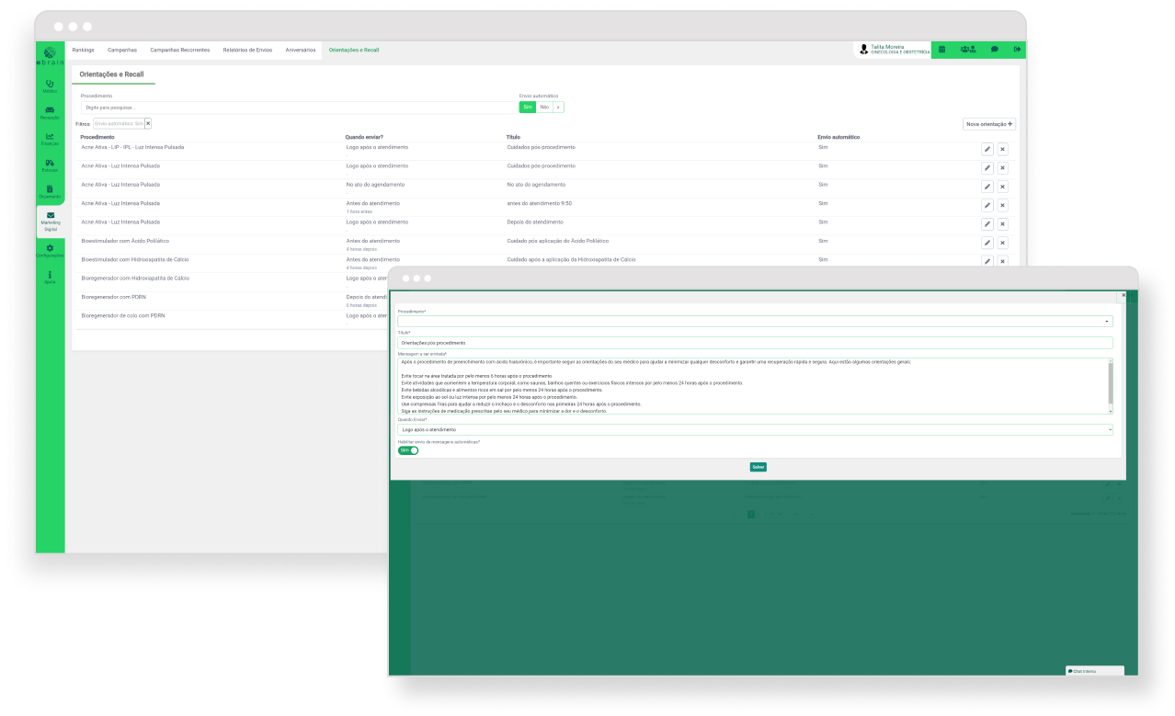Screen dimensions: 1175x716
Task: Set Envio automático filter to Sim
Action: tap(528, 107)
